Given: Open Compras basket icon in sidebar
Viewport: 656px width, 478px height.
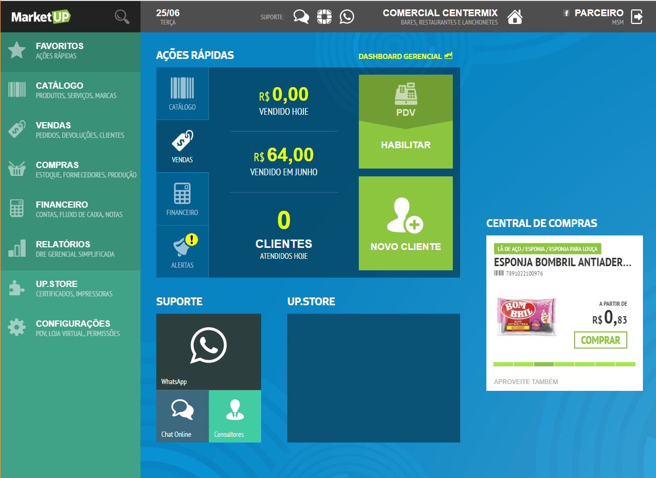Looking at the screenshot, I should pyautogui.click(x=17, y=169).
